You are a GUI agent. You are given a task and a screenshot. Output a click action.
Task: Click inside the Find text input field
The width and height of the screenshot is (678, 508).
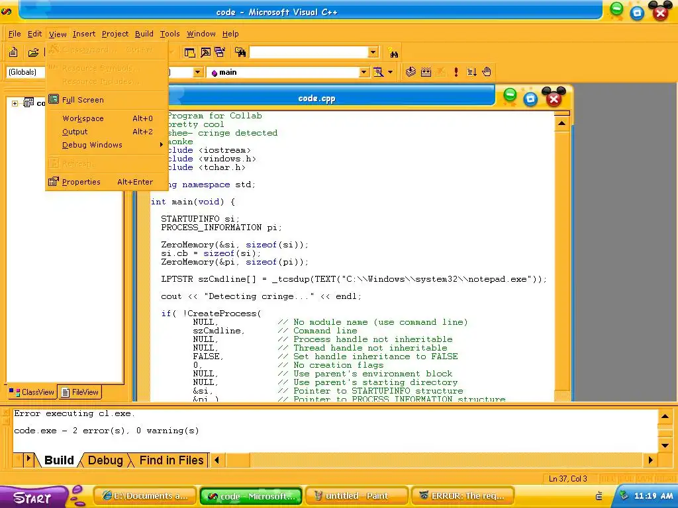[x=309, y=52]
